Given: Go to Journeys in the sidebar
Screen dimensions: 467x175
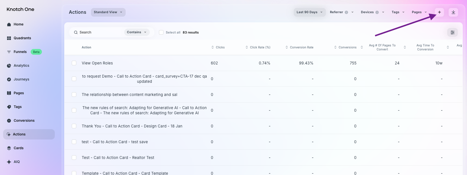Looking at the screenshot, I should [x=21, y=79].
